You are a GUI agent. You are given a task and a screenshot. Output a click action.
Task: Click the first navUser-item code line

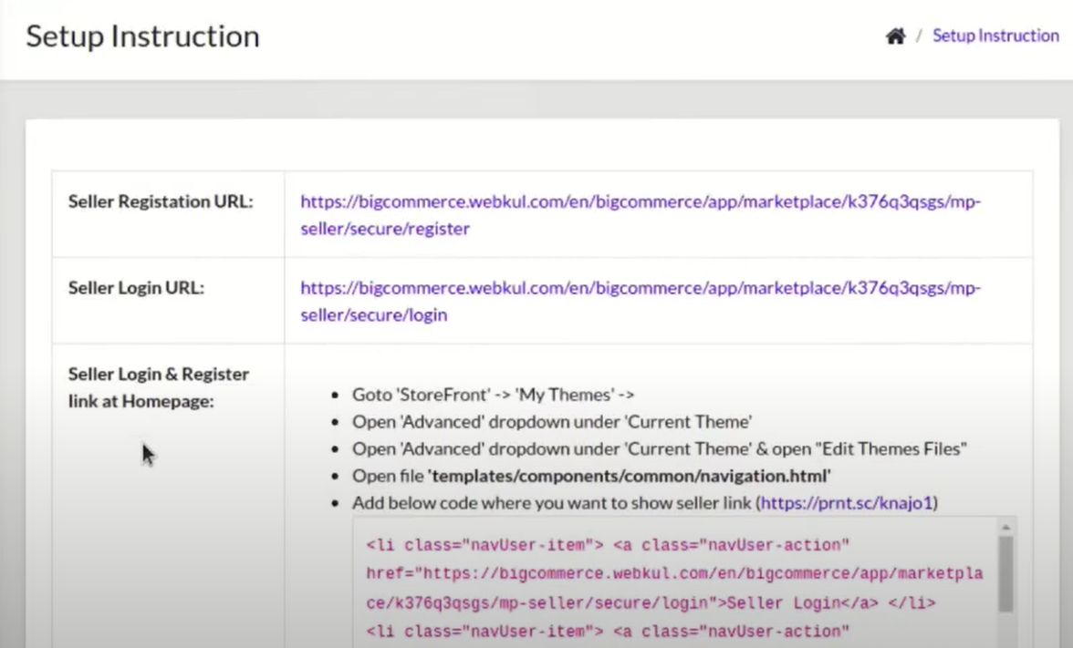point(608,545)
